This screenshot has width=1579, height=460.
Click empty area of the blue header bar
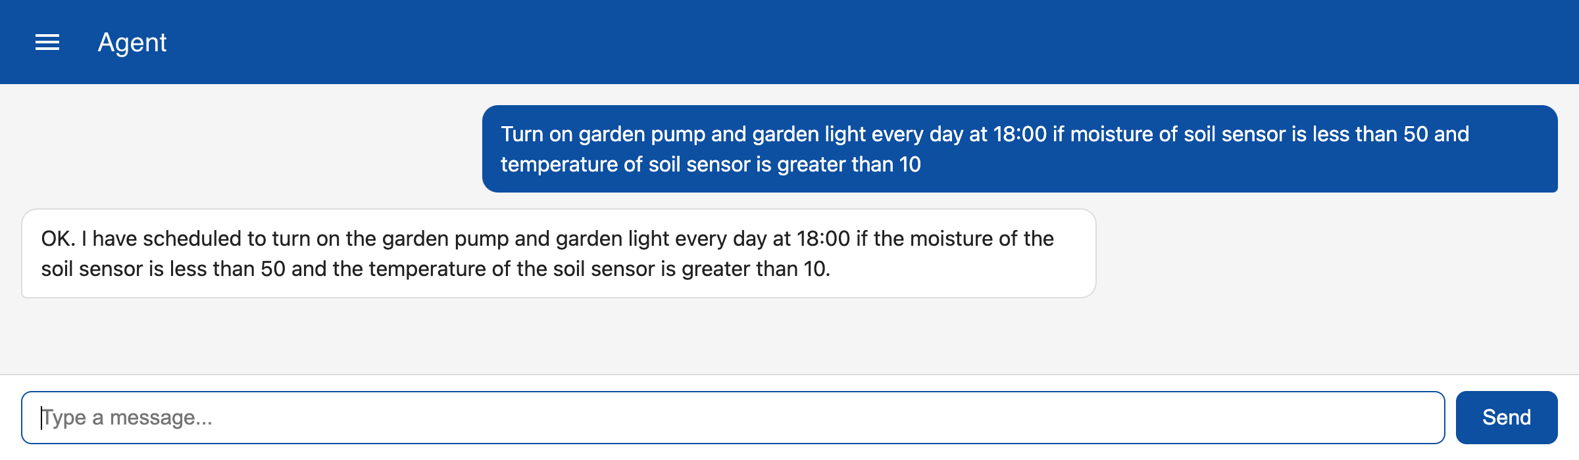click(x=855, y=42)
